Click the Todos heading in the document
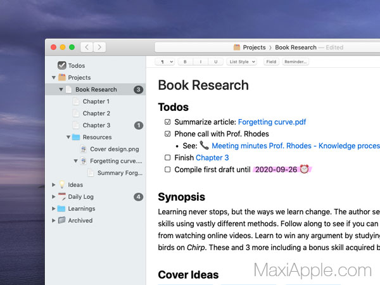Image resolution: width=380 pixels, height=285 pixels. coord(174,107)
